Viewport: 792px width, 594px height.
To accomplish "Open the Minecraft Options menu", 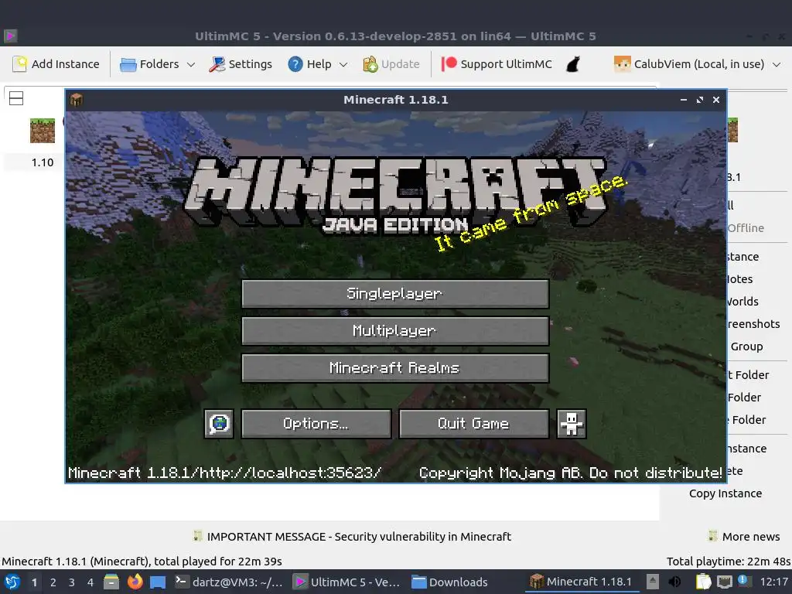I will pos(316,423).
